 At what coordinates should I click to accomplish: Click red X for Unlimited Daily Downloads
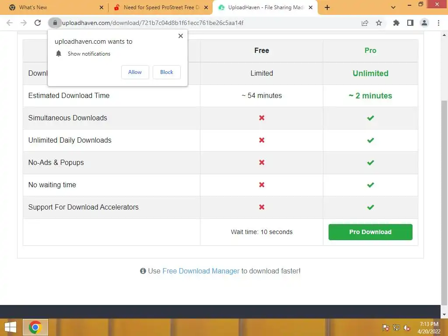point(262,140)
